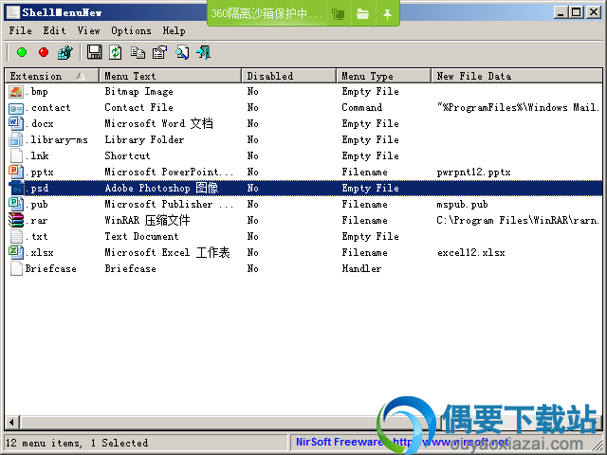Click the notepad icon of .txt row
Screen dimensions: 607x455
coord(16,236)
